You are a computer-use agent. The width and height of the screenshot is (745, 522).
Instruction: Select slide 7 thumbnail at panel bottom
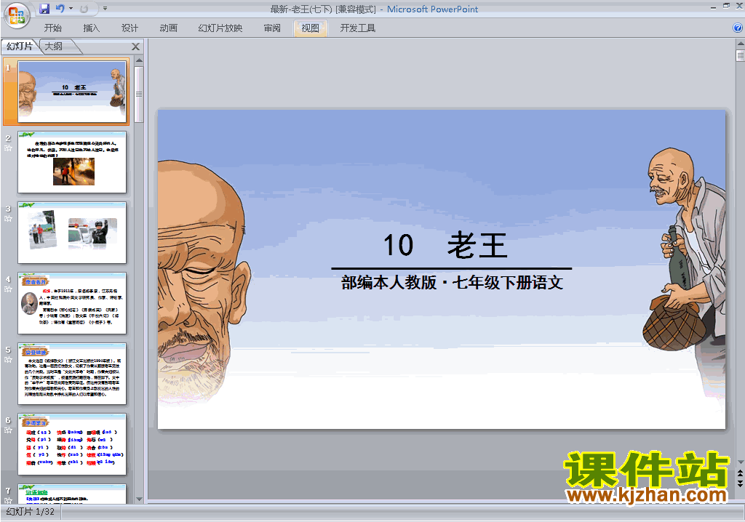(72, 494)
